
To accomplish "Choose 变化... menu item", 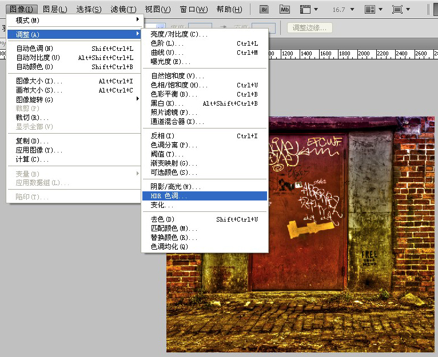I will pyautogui.click(x=205, y=205).
